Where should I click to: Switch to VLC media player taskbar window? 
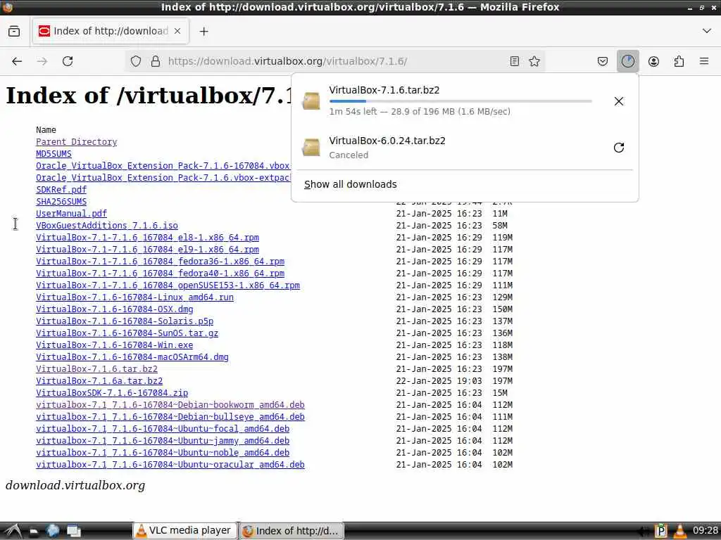185,530
